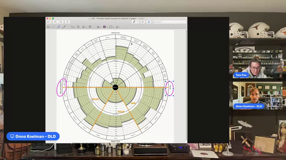Click the screen share Onno Koelman - DLD label
The image size is (286, 160).
[33, 136]
